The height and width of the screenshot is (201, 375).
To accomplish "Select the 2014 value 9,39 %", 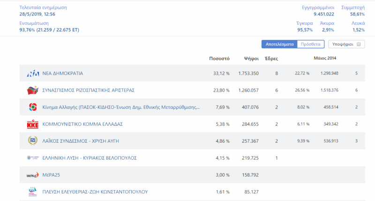I will tap(303, 141).
